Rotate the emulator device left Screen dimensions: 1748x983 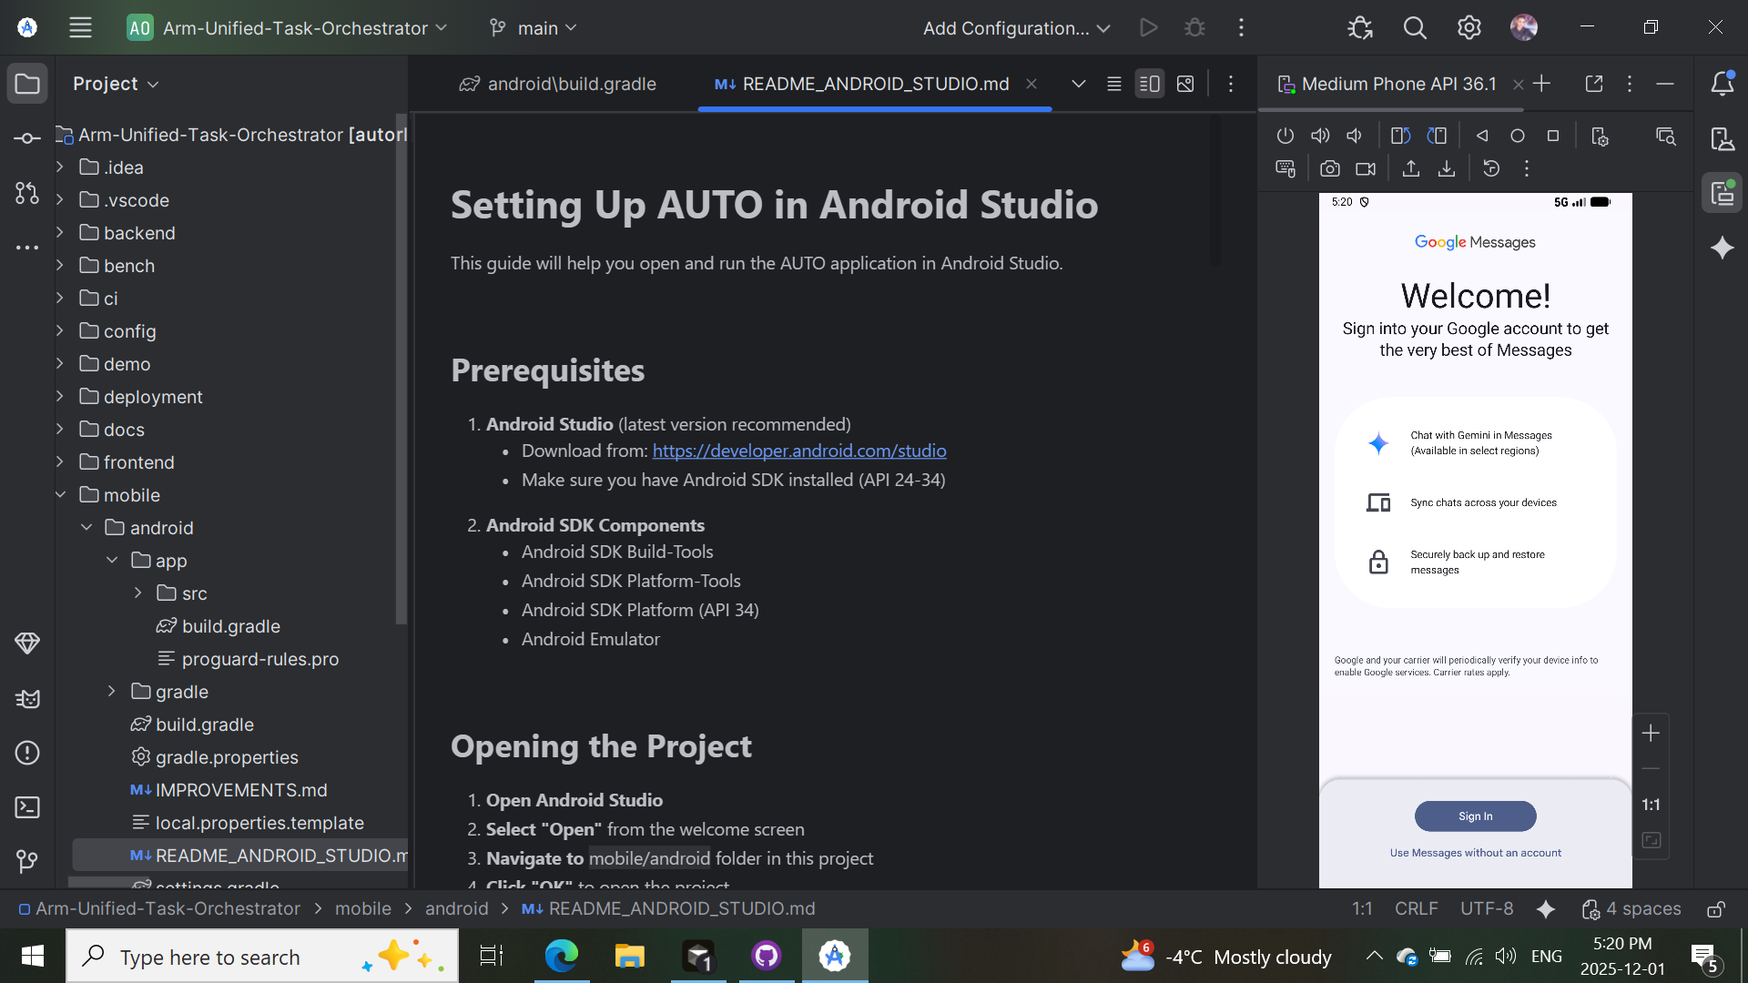(1400, 136)
